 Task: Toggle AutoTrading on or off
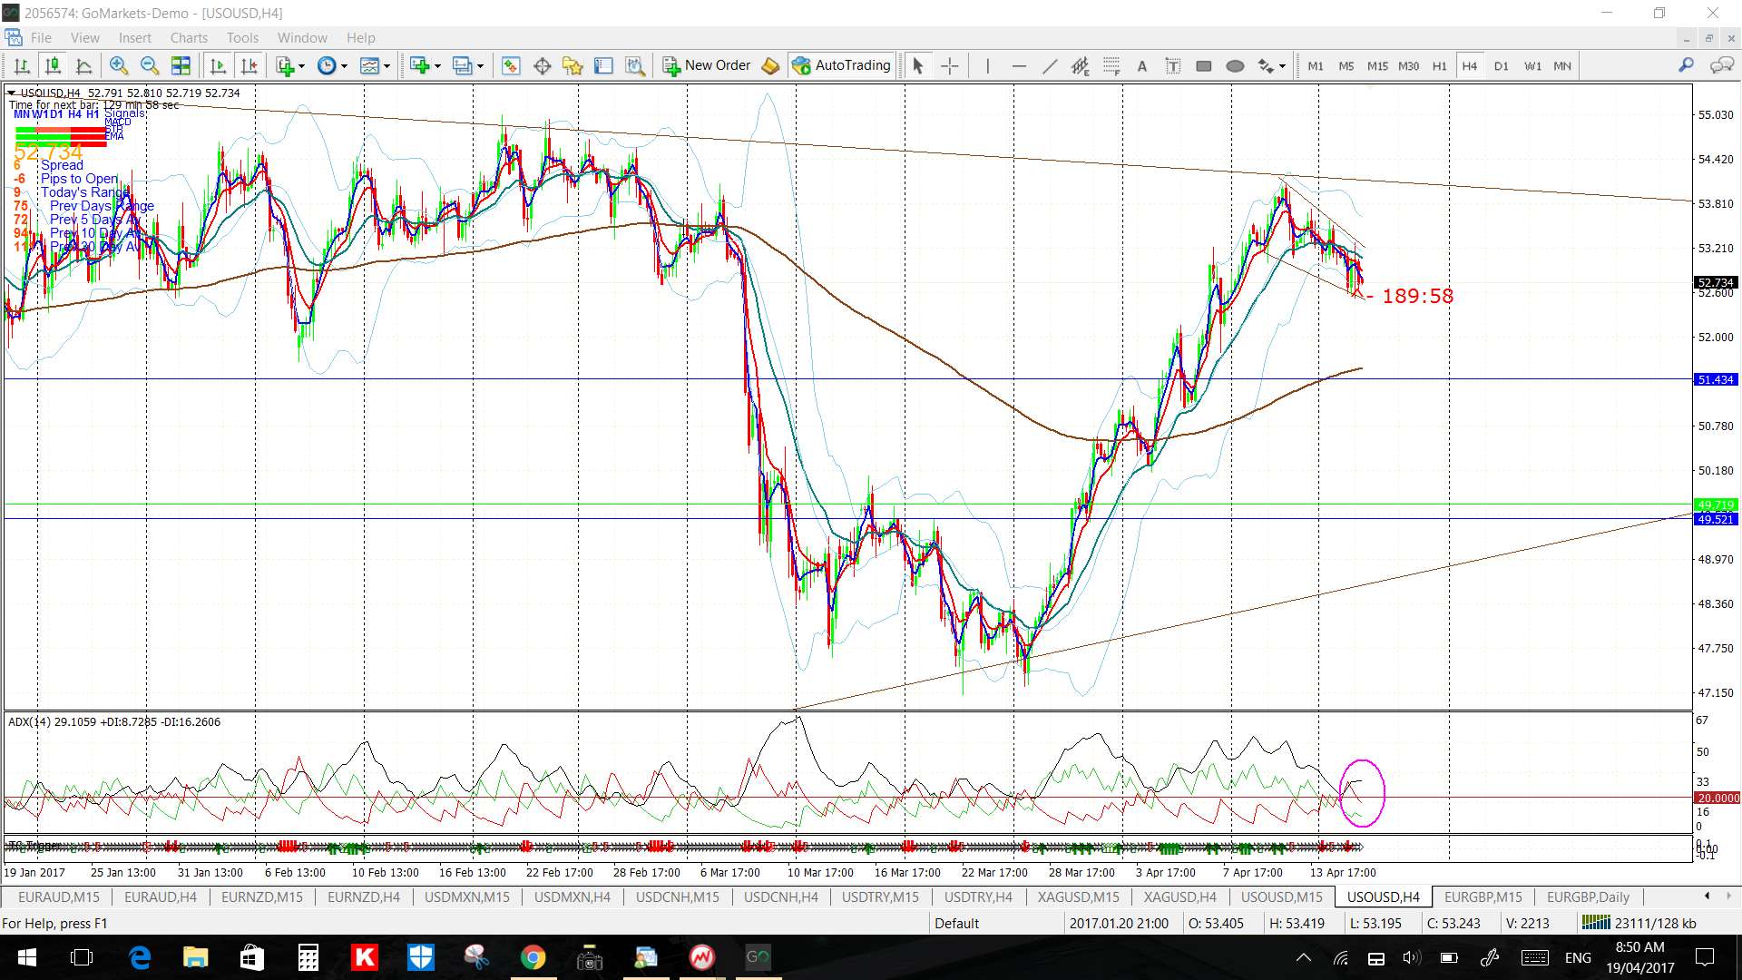842,65
